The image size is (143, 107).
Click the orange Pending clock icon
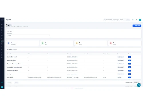(77, 43)
